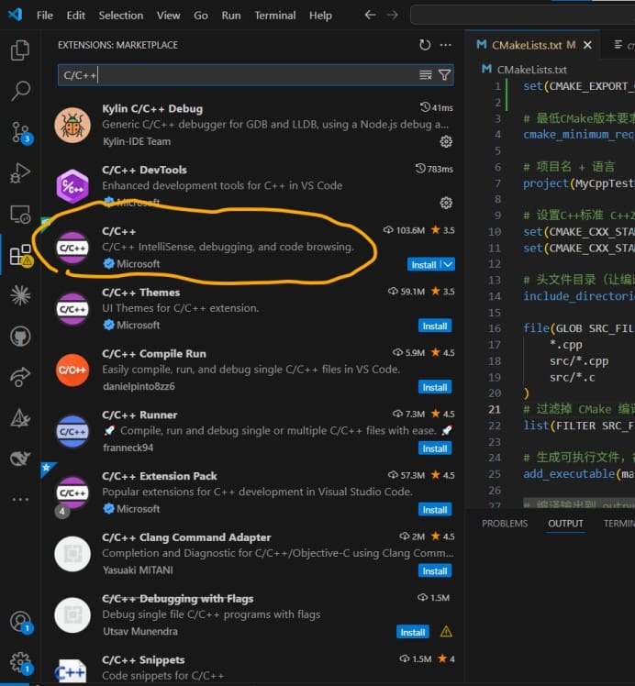Install the C/C++ Runner extension

[435, 448]
